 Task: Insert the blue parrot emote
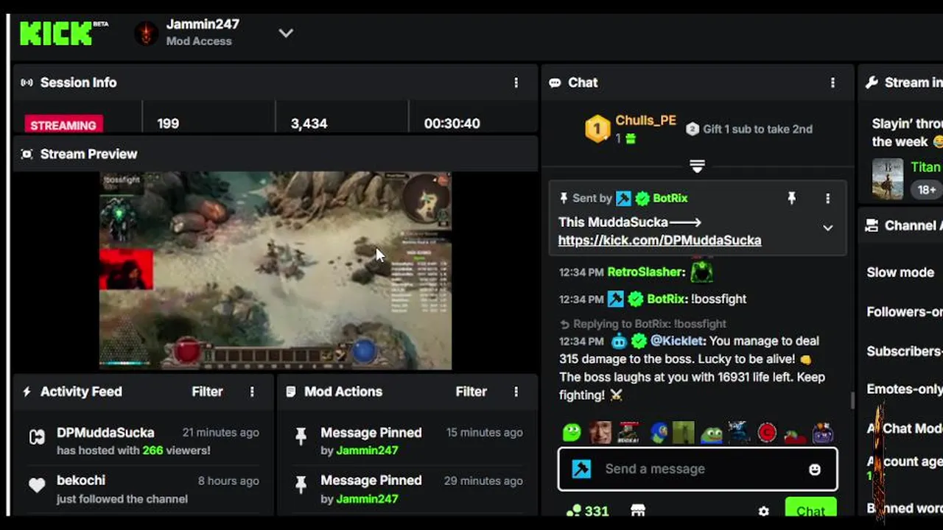(659, 432)
